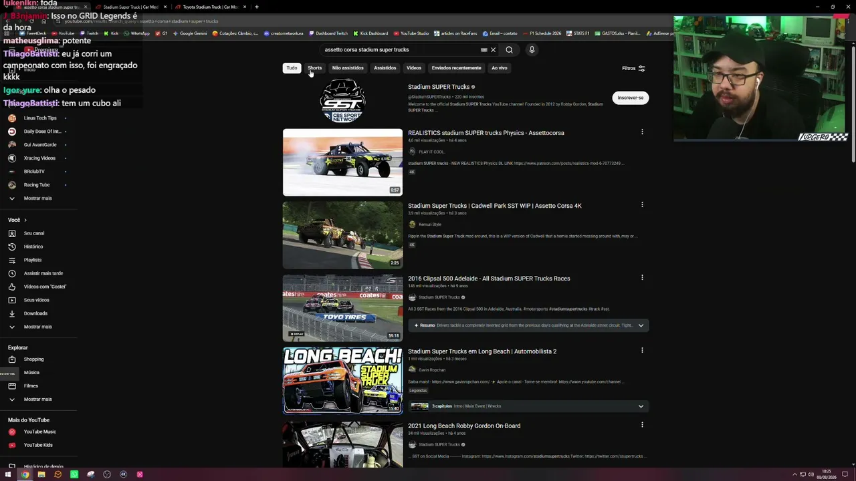856x481 pixels.
Task: Open Stadium Super Trucks em Long Beach title
Action: (x=482, y=351)
